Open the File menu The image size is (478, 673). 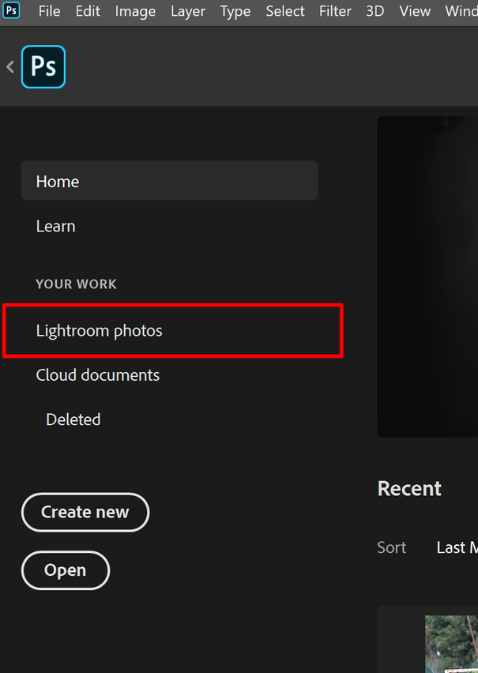coord(50,11)
